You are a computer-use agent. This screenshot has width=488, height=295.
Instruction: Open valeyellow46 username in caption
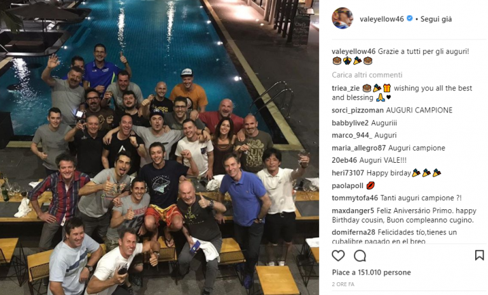click(353, 51)
